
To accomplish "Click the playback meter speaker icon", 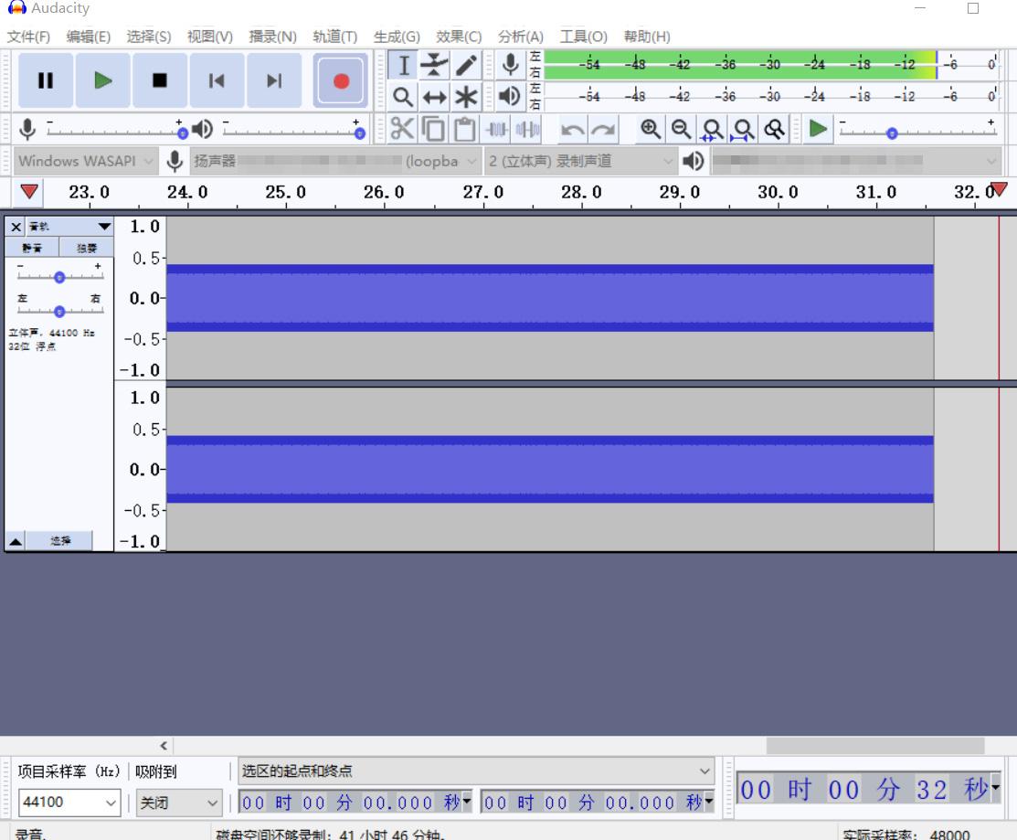I will (510, 97).
